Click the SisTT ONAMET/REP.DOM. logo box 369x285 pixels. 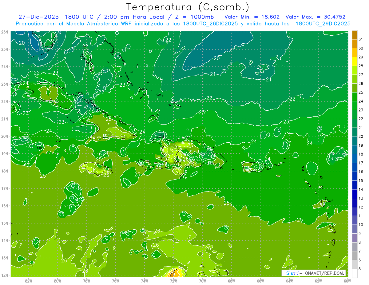(x=313, y=273)
